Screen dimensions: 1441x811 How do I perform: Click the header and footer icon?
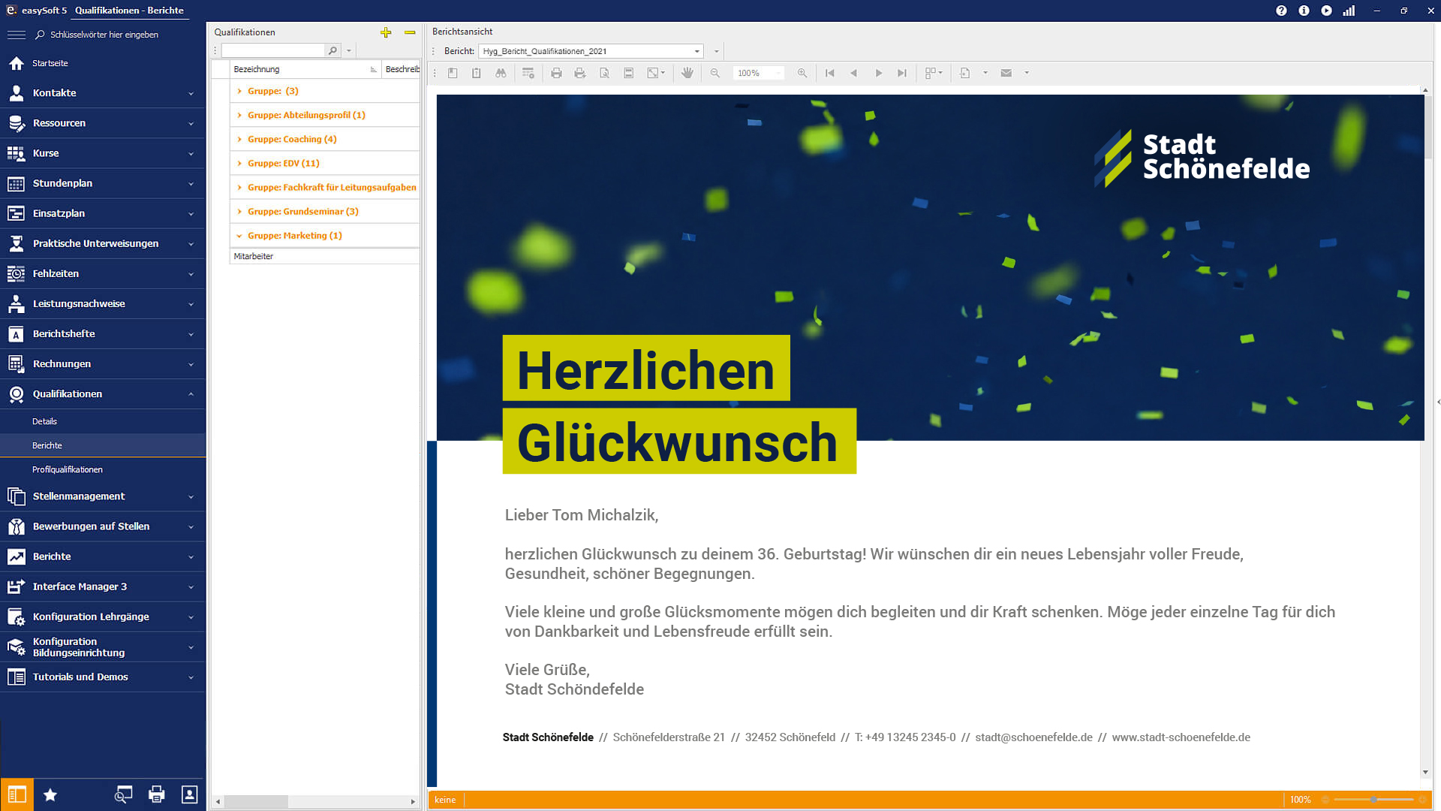(x=629, y=73)
